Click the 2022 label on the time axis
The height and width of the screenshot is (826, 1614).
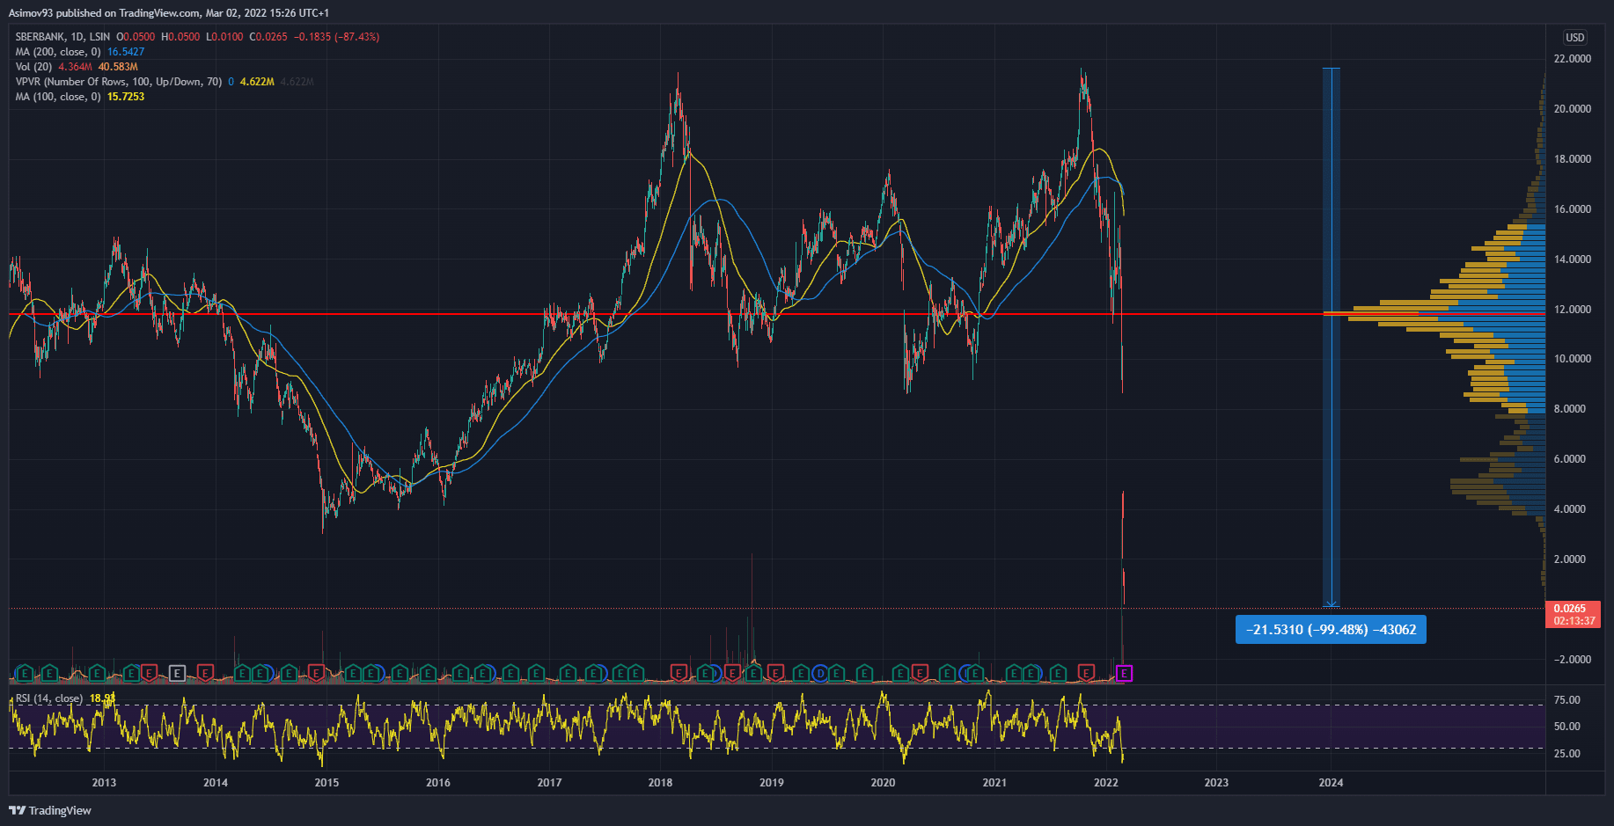(x=1105, y=783)
